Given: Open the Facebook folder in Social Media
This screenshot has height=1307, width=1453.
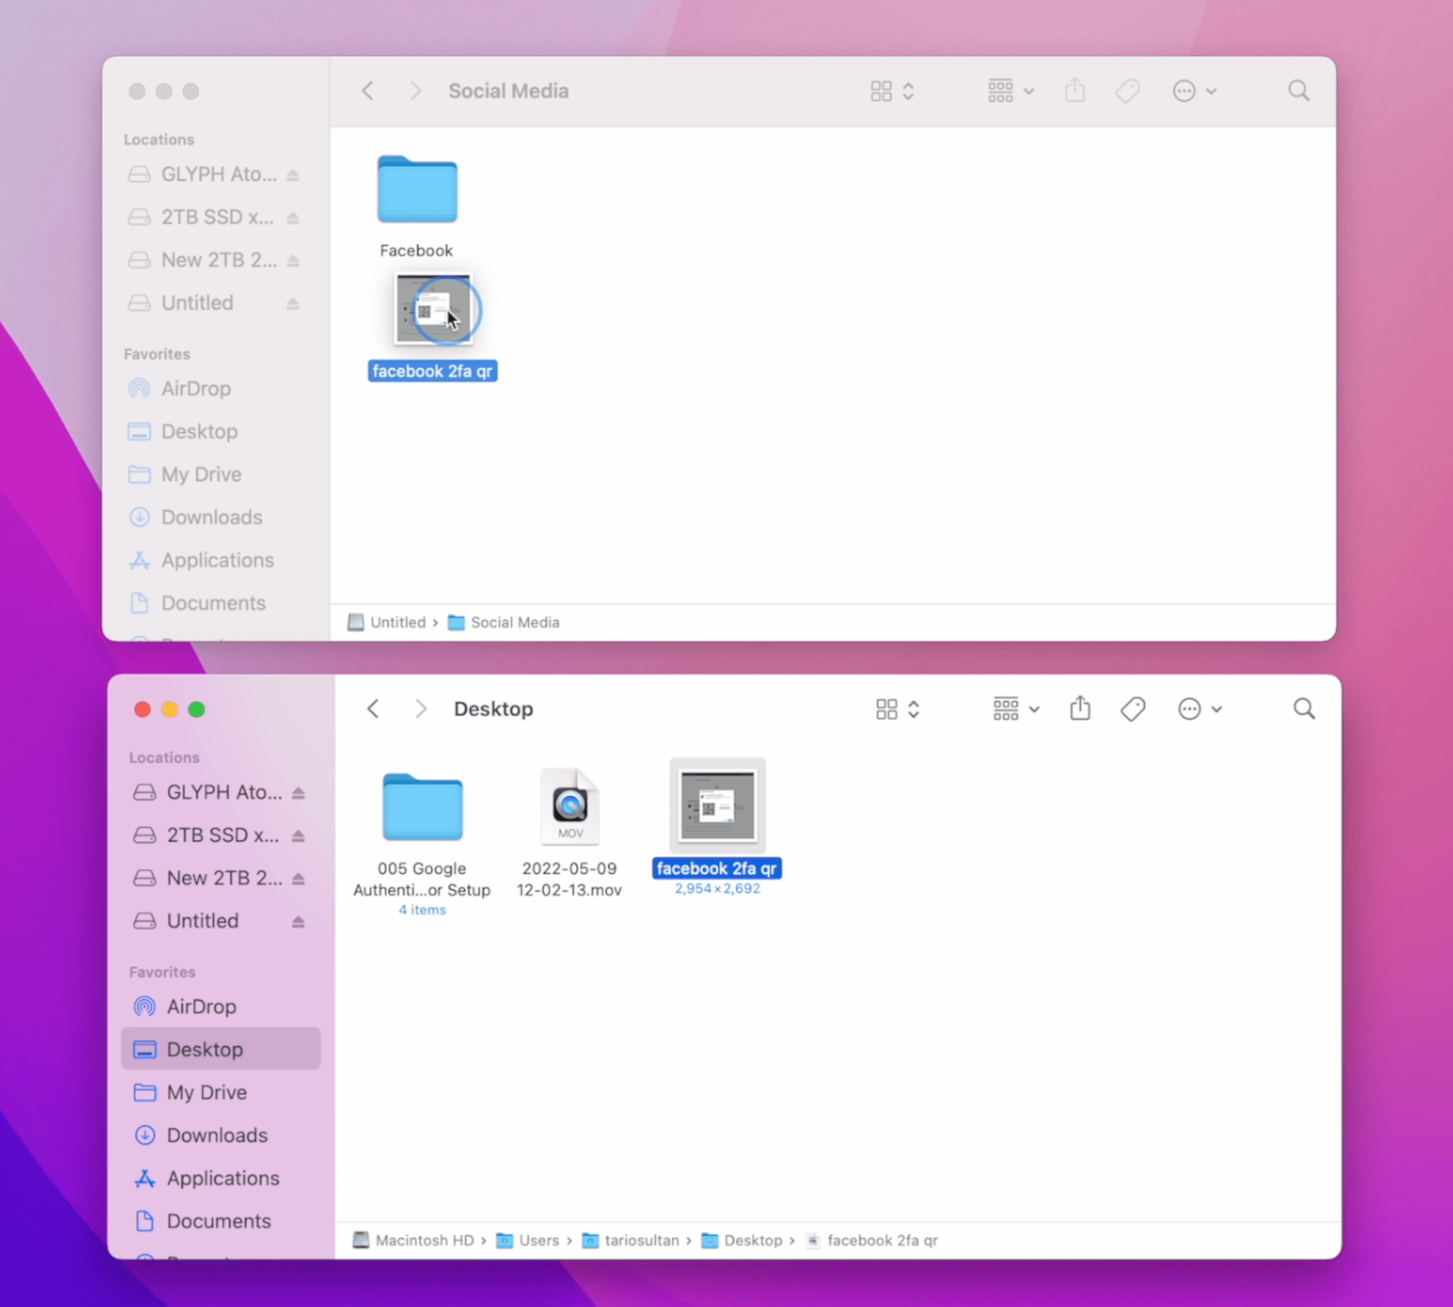Looking at the screenshot, I should point(417,190).
